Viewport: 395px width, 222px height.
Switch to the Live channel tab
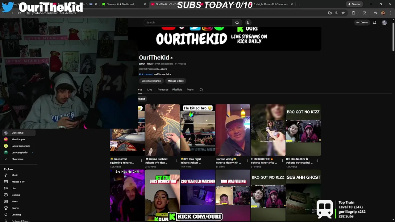pyautogui.click(x=150, y=90)
